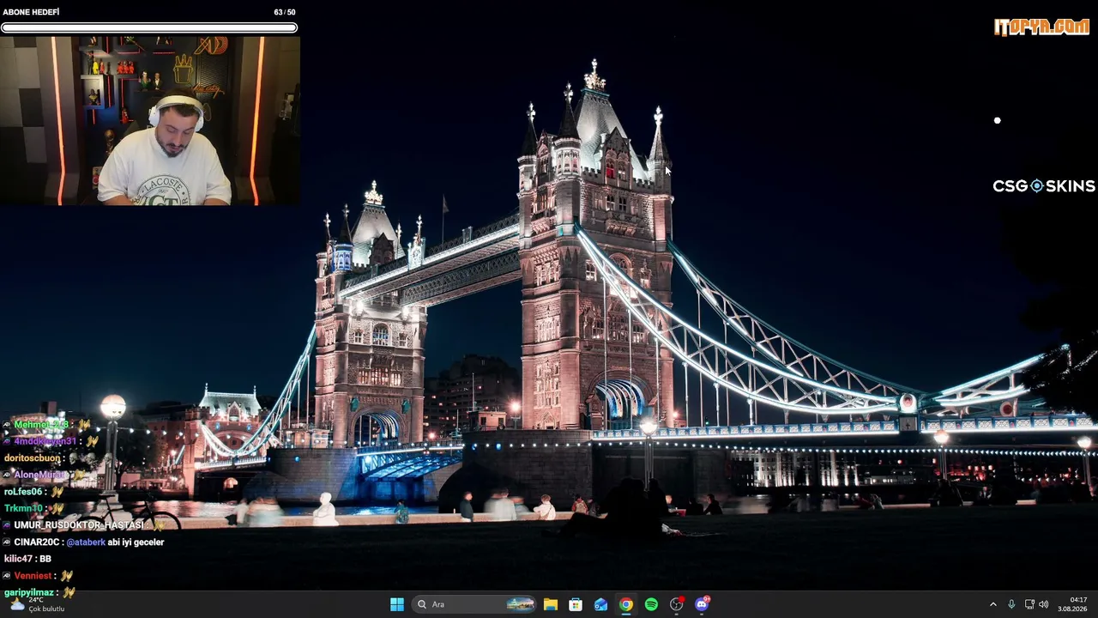Click chat username 'CINAR20C'
The image size is (1098, 618).
(35, 542)
